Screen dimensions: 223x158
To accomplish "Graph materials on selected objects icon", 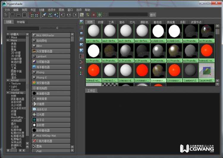I will pos(56,15).
